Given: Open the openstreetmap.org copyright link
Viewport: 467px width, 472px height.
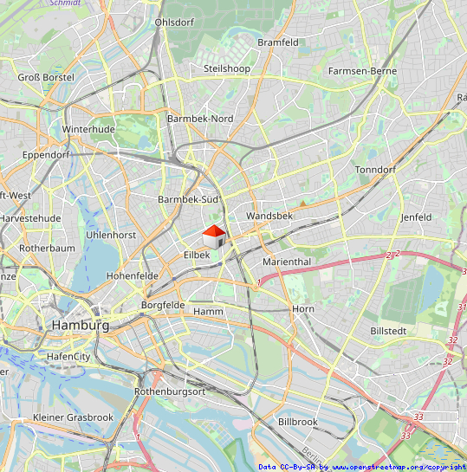Looking at the screenshot, I should click(x=399, y=467).
